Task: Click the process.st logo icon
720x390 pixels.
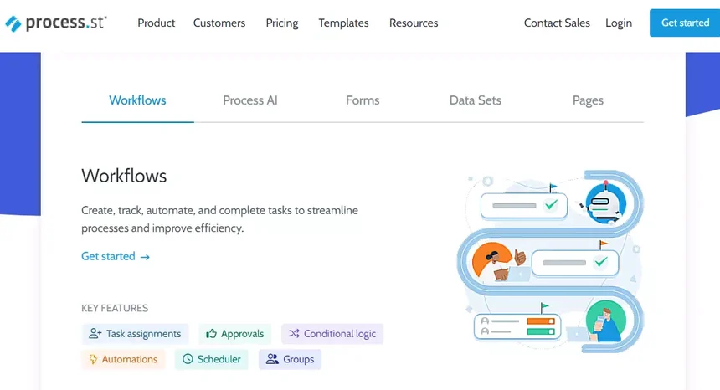Action: click(13, 23)
